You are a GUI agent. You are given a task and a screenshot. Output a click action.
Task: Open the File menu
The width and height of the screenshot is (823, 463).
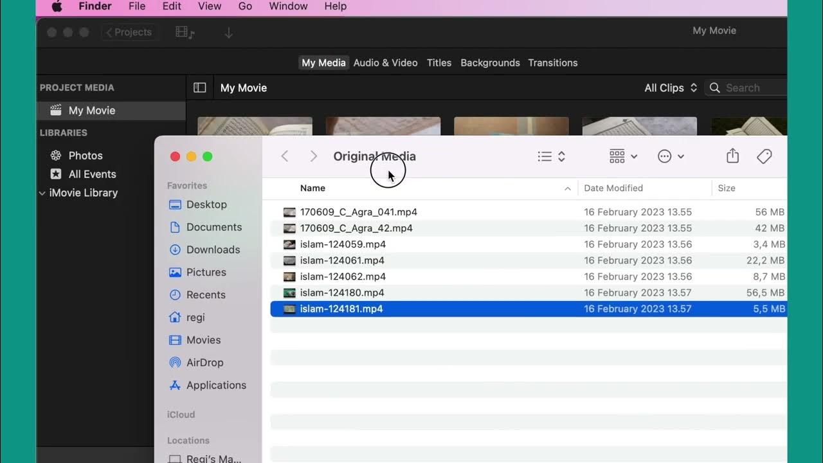click(x=137, y=6)
